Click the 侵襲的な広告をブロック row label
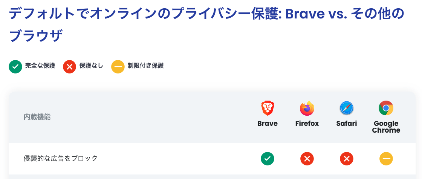This screenshot has height=179, width=422. [61, 158]
